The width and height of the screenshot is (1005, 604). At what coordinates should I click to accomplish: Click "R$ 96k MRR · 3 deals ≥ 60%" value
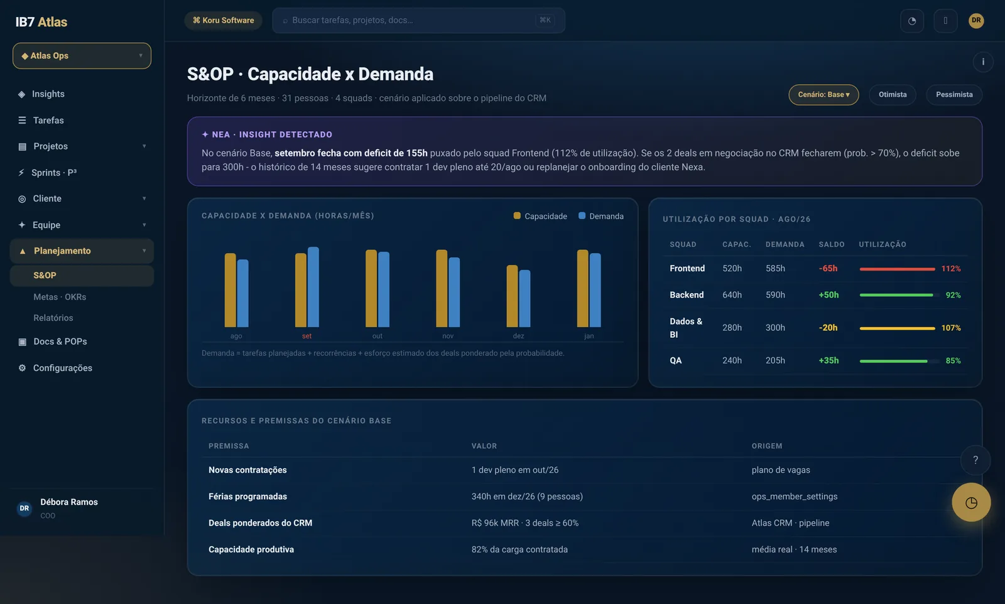click(x=525, y=523)
